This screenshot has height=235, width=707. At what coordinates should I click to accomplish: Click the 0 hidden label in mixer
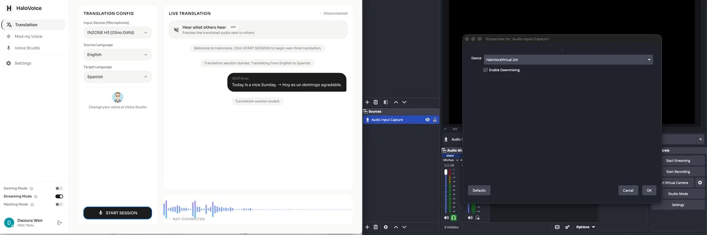pos(452,227)
